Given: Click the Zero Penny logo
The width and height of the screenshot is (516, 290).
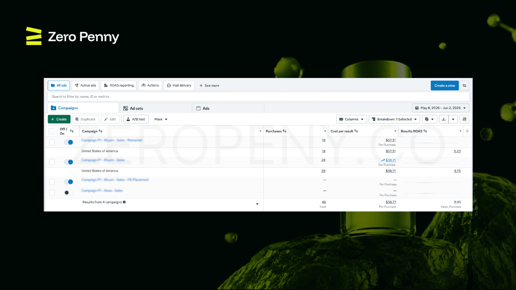Looking at the screenshot, I should pos(72,36).
